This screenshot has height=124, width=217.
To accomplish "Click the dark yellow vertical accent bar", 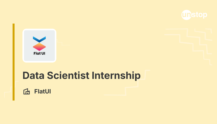I will [14, 62].
